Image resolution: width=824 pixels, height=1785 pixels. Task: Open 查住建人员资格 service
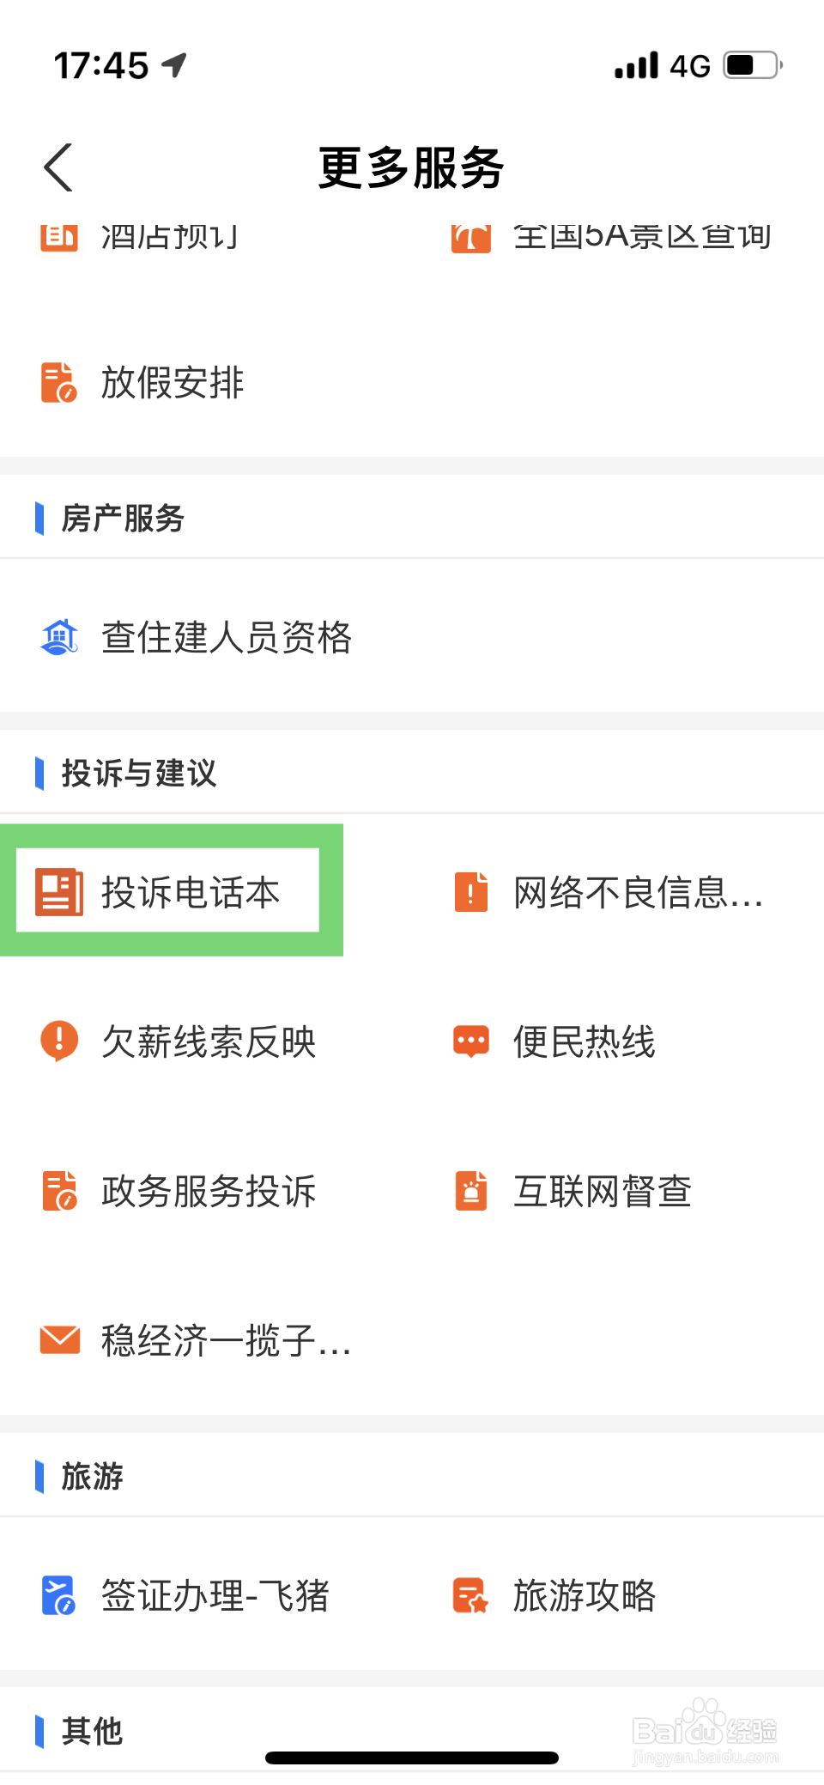tap(227, 637)
